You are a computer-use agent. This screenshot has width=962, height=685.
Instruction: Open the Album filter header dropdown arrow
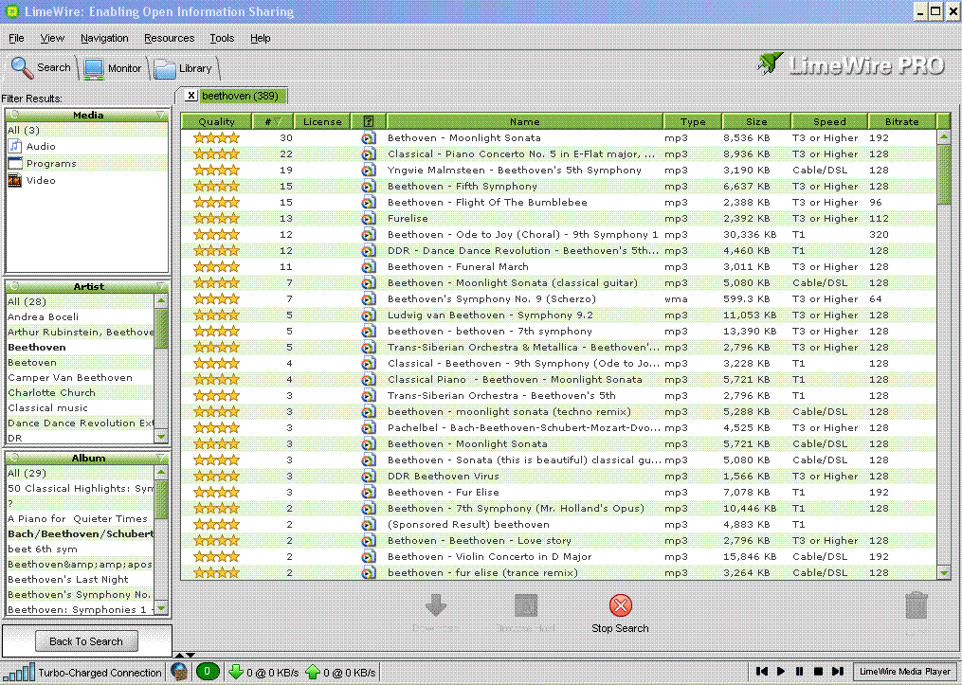[x=161, y=458]
